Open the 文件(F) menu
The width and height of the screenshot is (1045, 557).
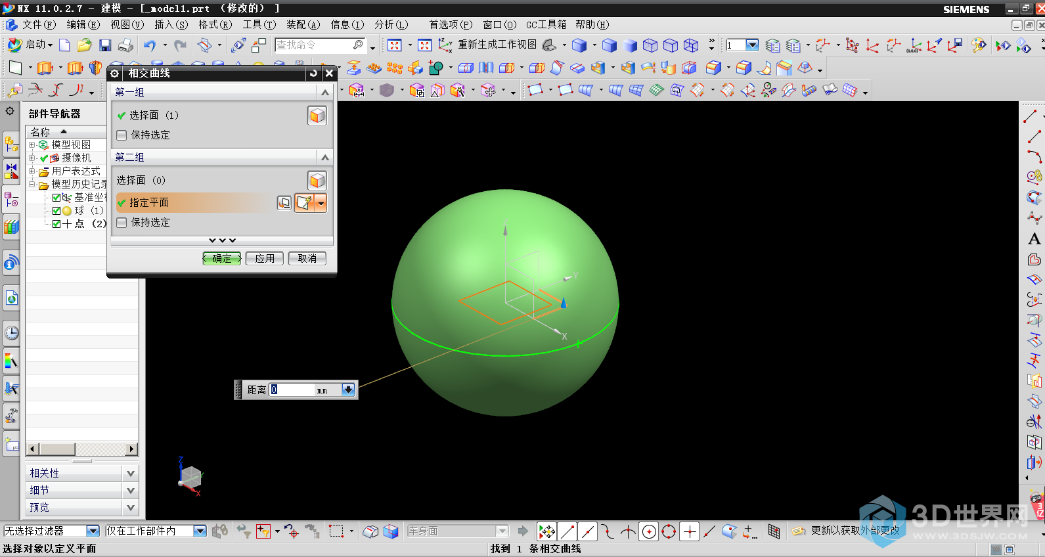pyautogui.click(x=39, y=24)
